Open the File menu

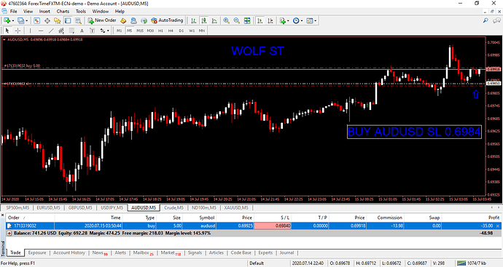point(13,11)
